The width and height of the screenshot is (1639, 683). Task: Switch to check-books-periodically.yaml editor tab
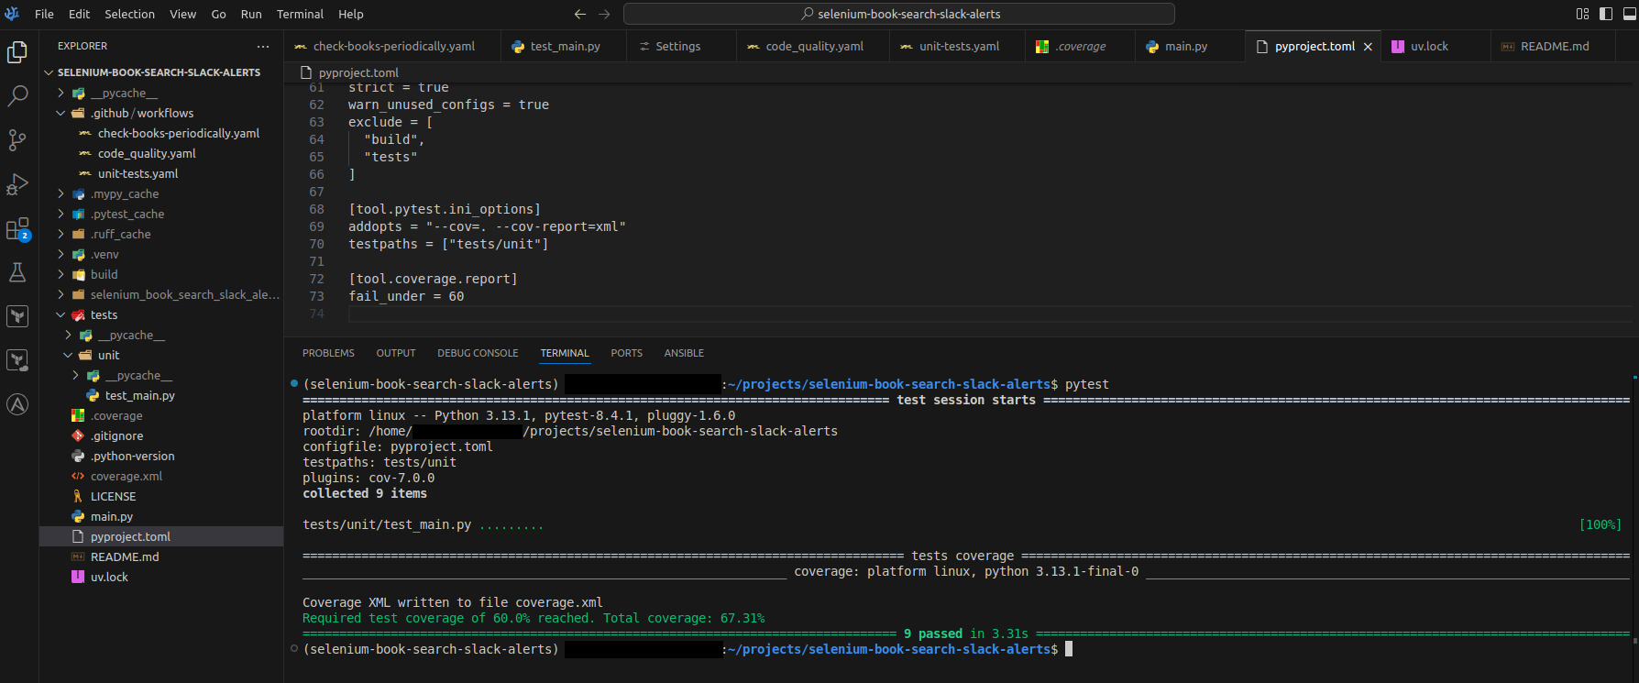393,47
